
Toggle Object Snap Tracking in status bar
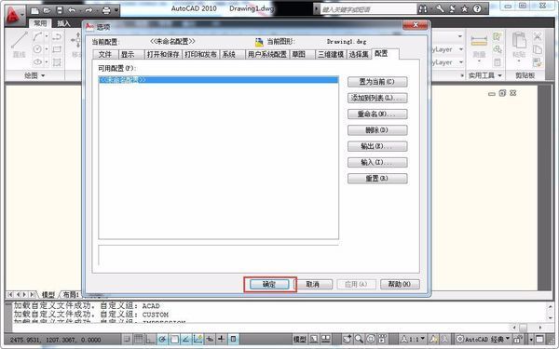tap(185, 339)
